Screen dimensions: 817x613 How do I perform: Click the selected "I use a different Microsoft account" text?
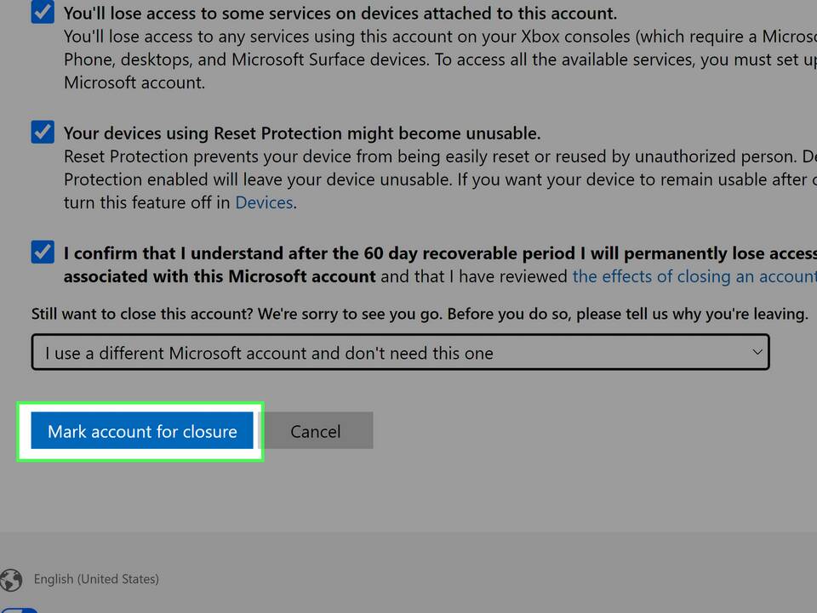pyautogui.click(x=269, y=353)
